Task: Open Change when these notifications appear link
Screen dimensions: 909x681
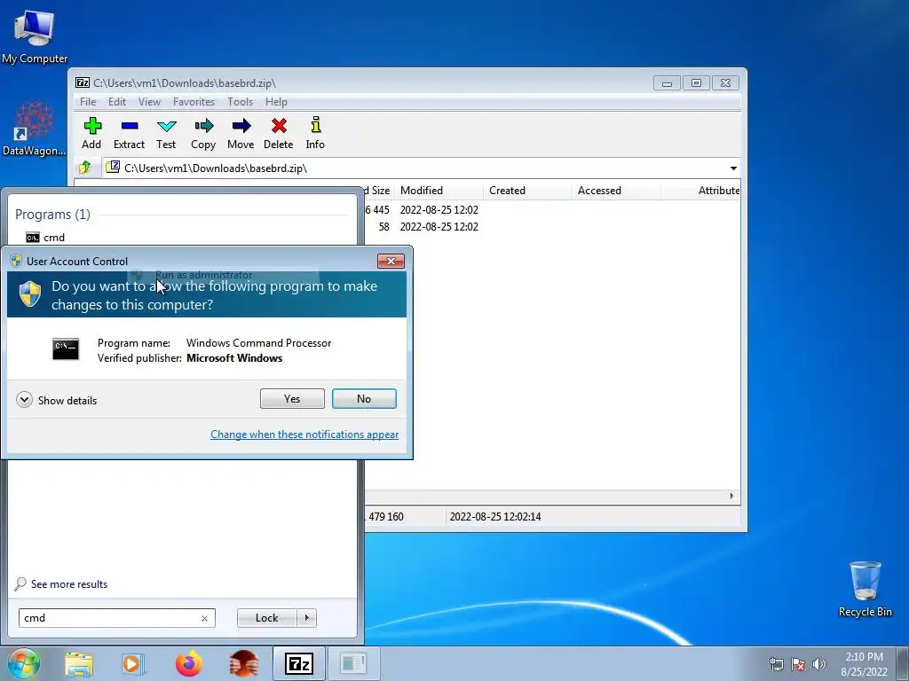Action: pos(304,434)
